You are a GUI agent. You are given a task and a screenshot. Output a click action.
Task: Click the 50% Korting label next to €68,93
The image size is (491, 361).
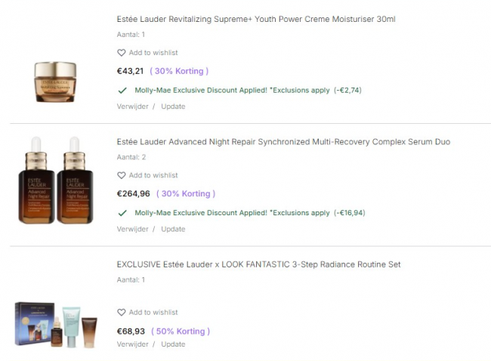pyautogui.click(x=181, y=331)
